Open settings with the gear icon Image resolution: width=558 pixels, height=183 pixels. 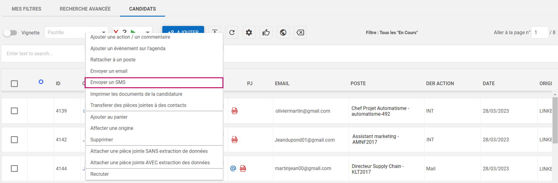[249, 32]
